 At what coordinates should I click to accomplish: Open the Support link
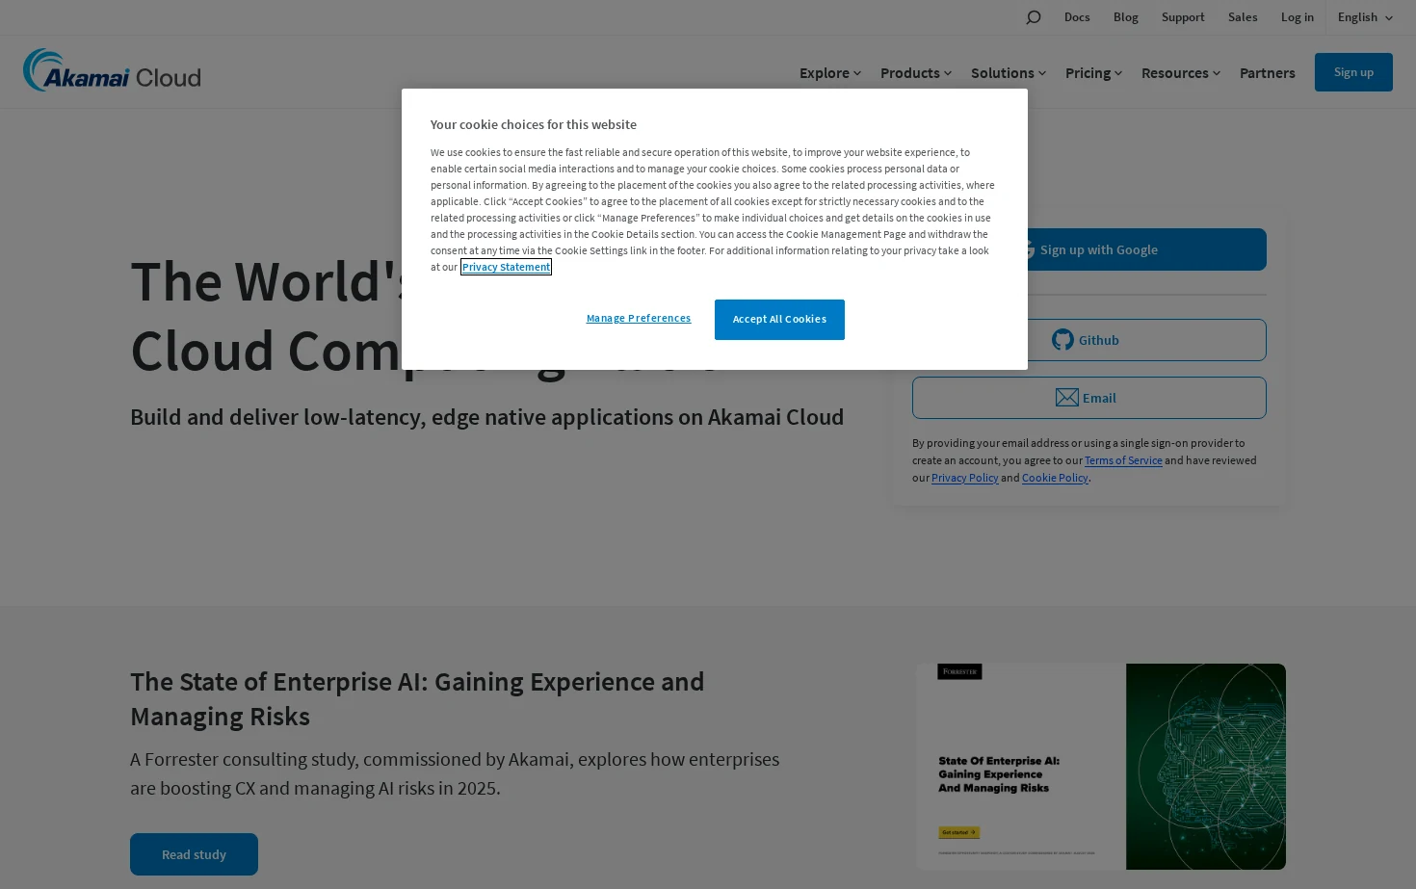pos(1183,17)
